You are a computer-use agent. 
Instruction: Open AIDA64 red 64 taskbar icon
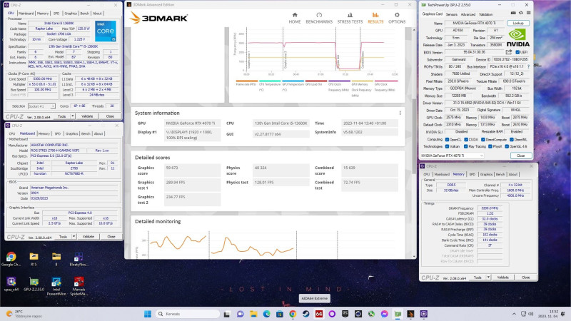pyautogui.click(x=319, y=314)
